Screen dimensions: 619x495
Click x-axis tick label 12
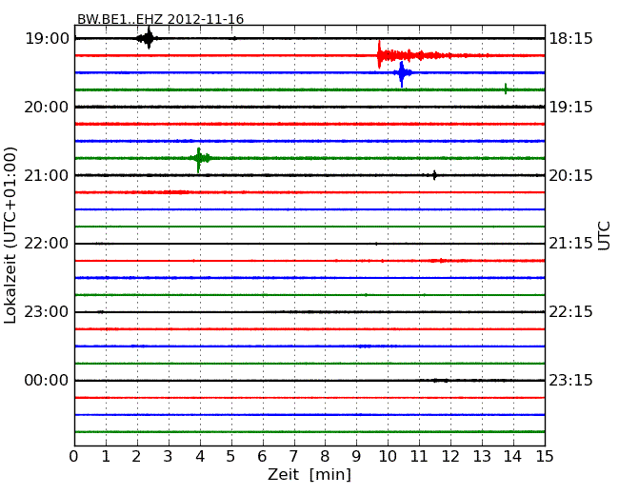[x=450, y=457]
